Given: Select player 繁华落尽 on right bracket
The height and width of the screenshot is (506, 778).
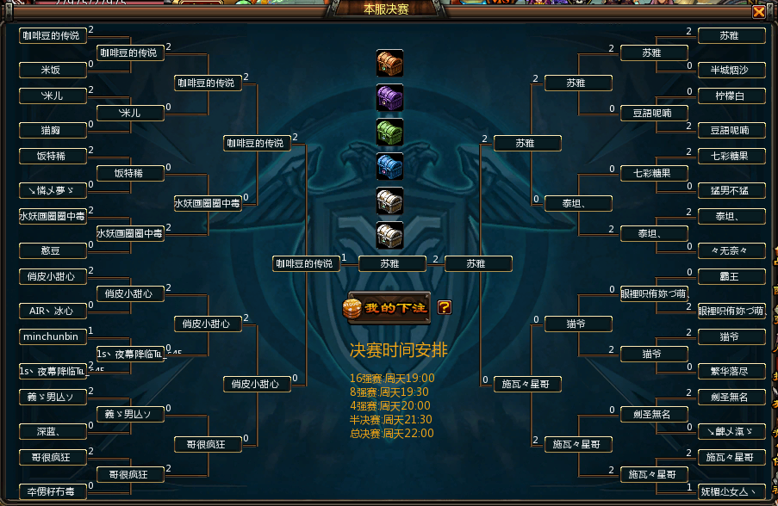Looking at the screenshot, I should pyautogui.click(x=731, y=371).
